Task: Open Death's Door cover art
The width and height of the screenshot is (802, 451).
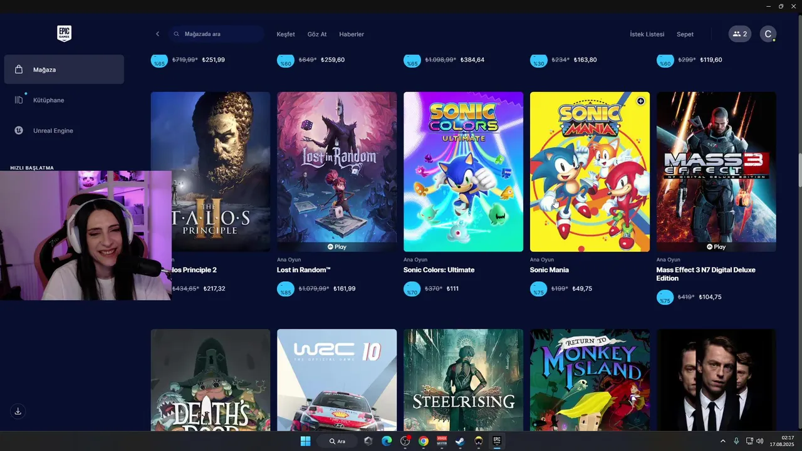Action: click(x=210, y=380)
